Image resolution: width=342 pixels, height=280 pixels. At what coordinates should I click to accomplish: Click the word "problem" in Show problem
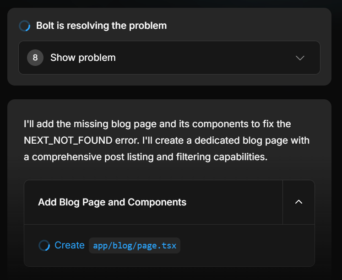[97, 58]
